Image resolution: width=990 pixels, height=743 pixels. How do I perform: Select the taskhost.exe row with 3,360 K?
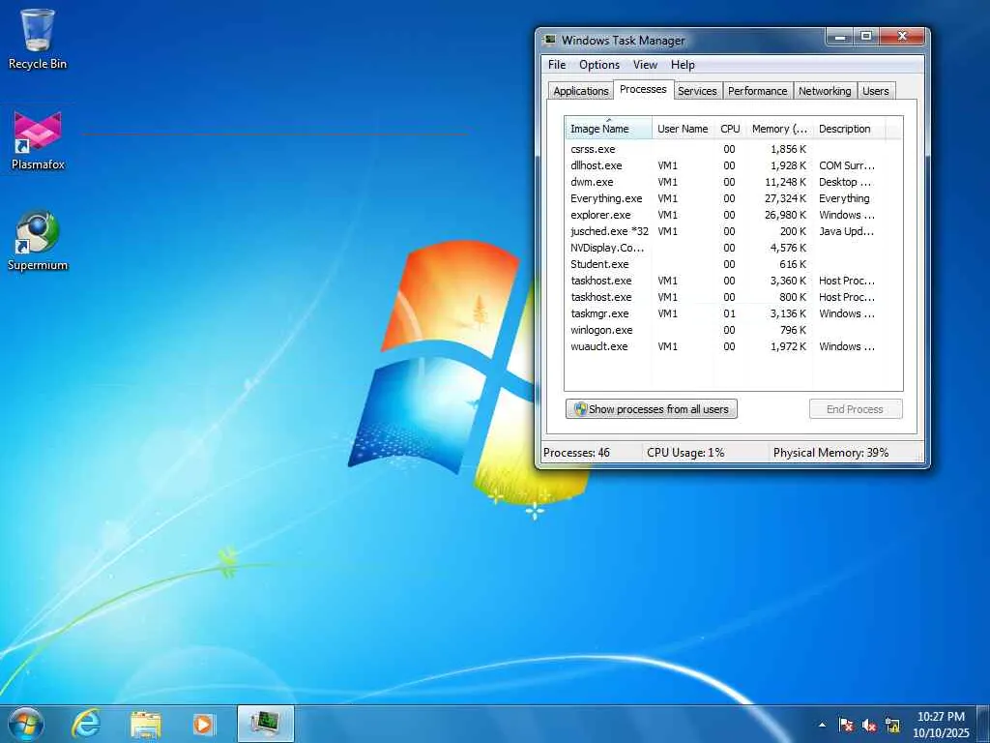734,281
